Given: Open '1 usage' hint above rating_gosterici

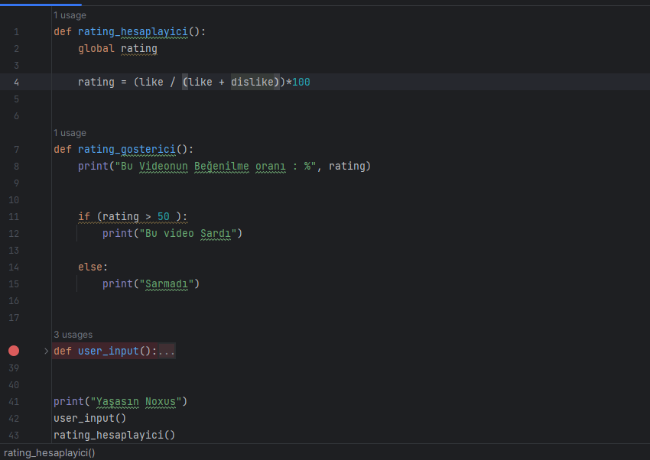Looking at the screenshot, I should (70, 133).
